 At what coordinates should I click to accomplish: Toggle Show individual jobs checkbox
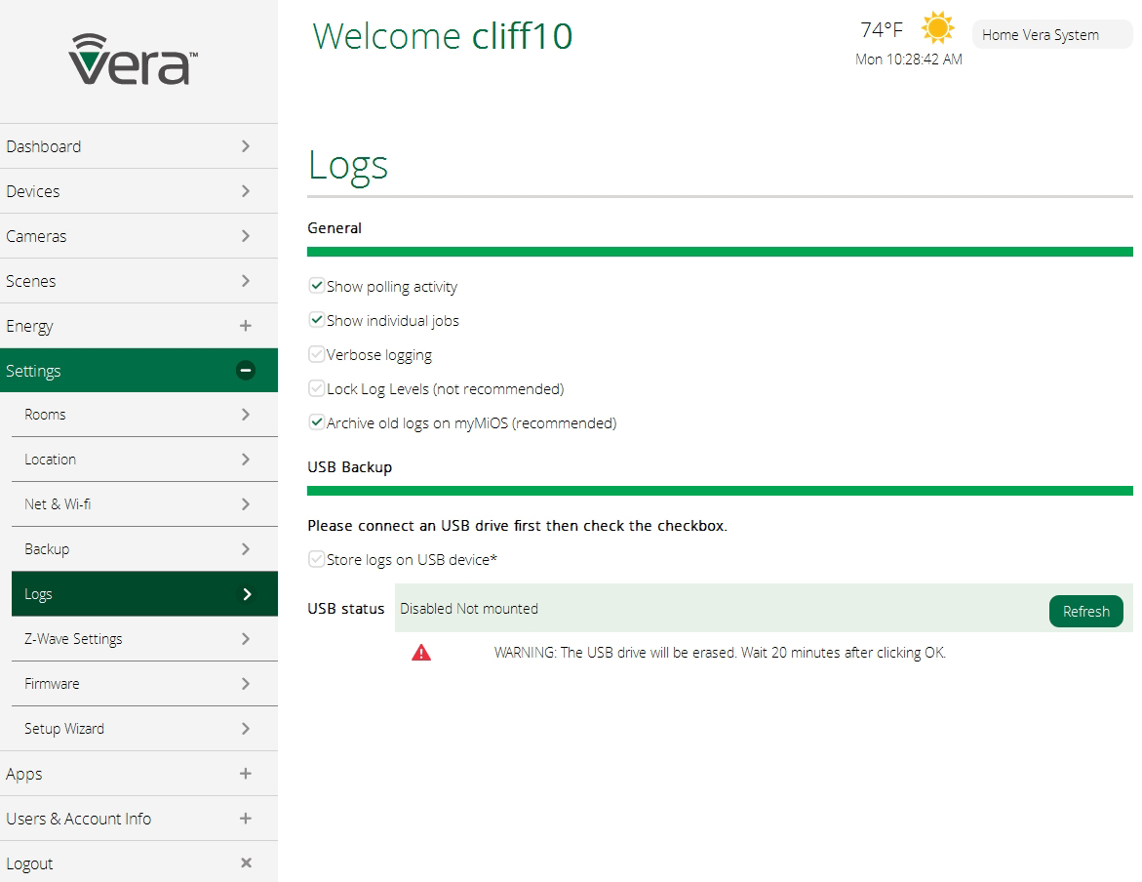point(316,319)
